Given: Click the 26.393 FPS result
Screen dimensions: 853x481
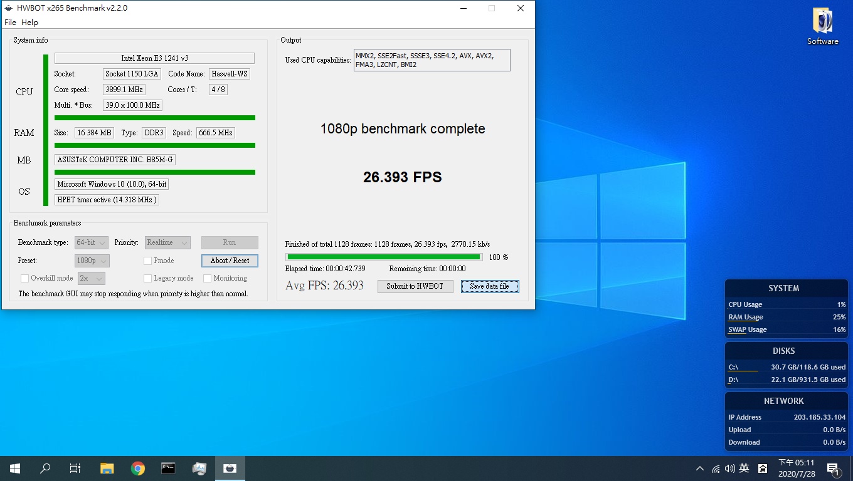Looking at the screenshot, I should click(x=403, y=177).
